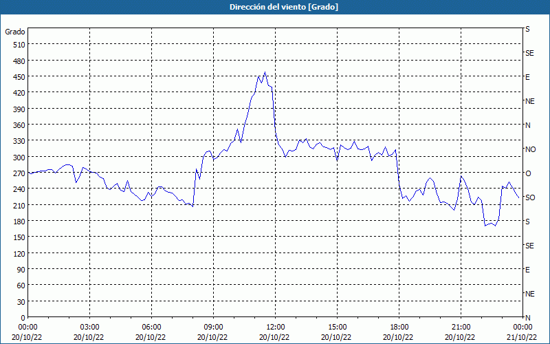This screenshot has width=550, height=344.
Task: Select the 360 value on the degree axis
Action: (x=20, y=125)
